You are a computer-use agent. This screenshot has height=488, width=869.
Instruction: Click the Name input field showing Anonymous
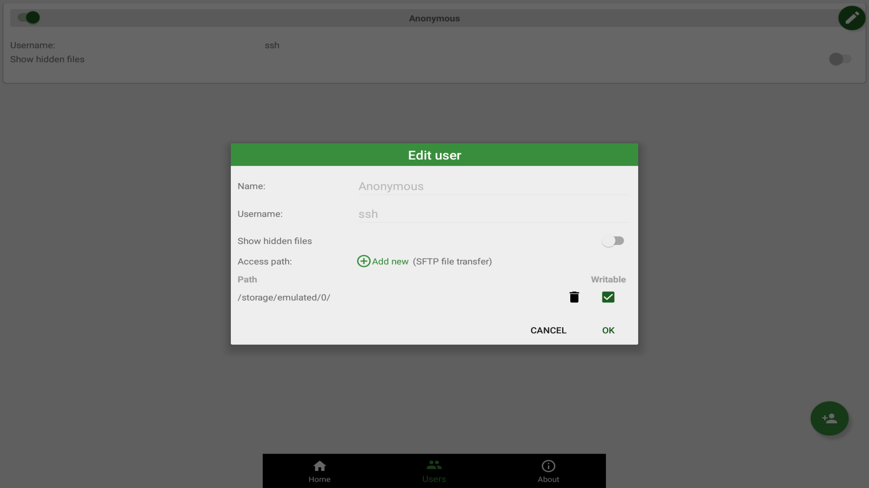click(x=492, y=186)
